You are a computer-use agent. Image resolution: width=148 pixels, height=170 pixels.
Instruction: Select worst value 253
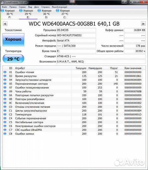point(100,88)
